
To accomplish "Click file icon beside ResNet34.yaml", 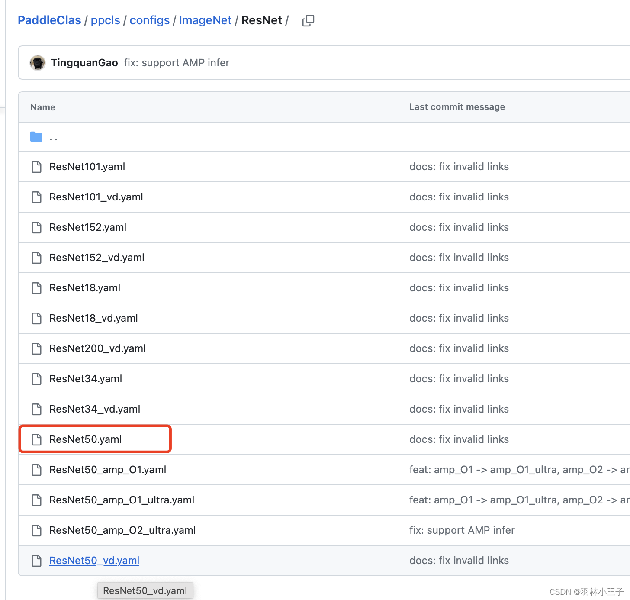I will pyautogui.click(x=37, y=379).
